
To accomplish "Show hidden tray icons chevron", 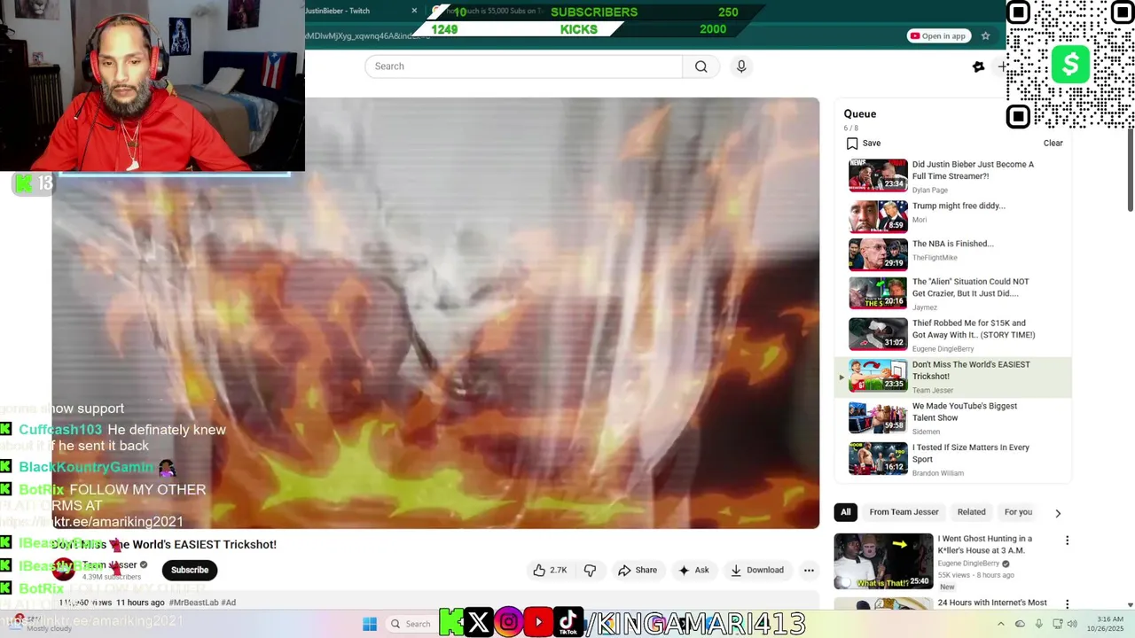I will 1001,624.
